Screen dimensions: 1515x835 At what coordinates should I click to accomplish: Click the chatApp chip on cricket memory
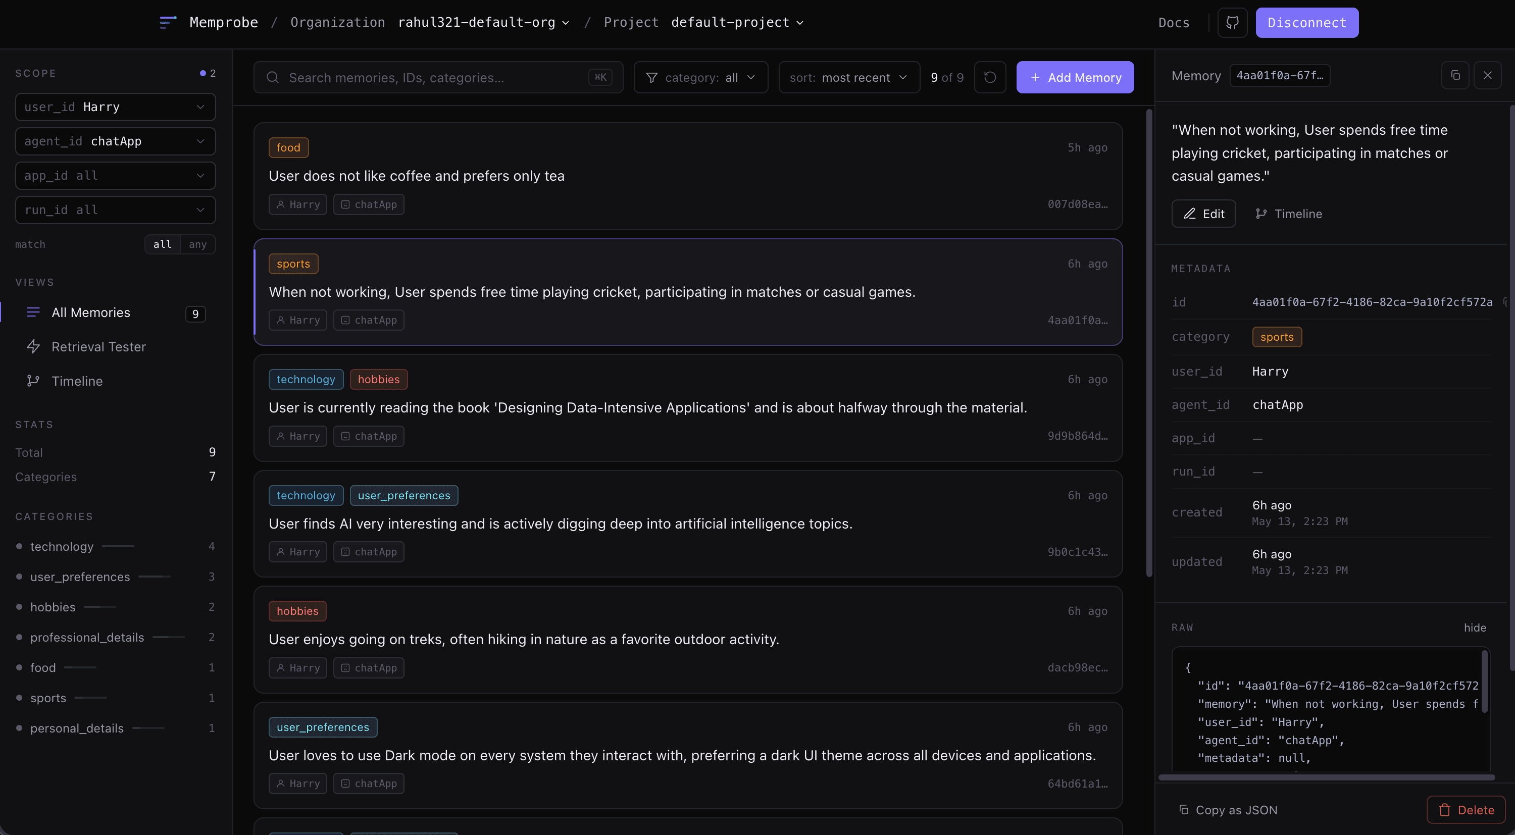tap(369, 320)
